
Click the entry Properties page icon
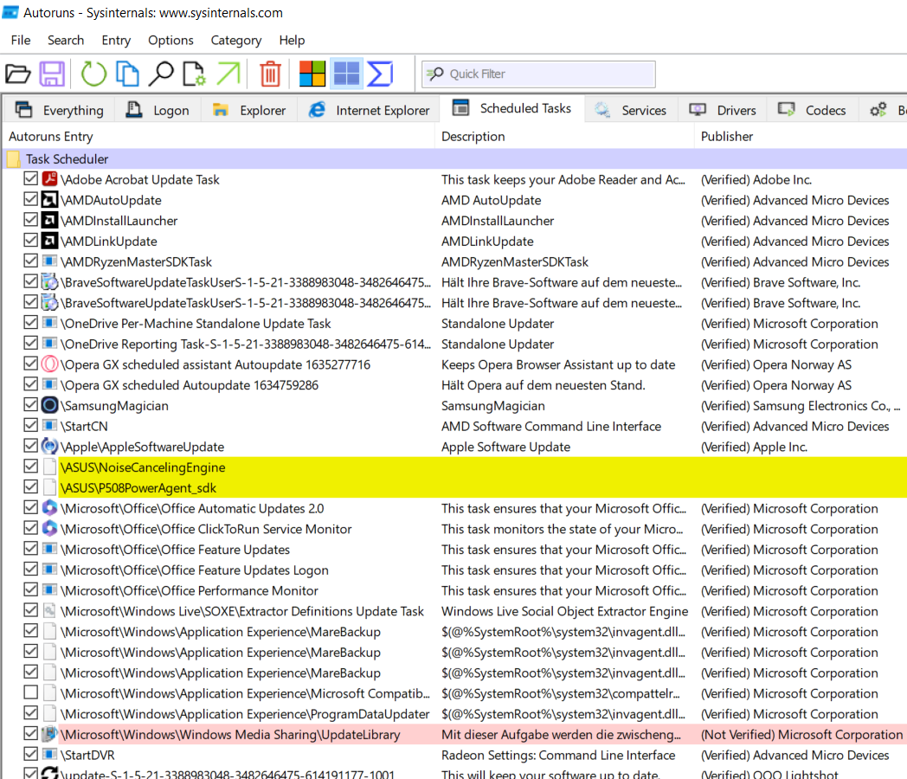pyautogui.click(x=194, y=74)
